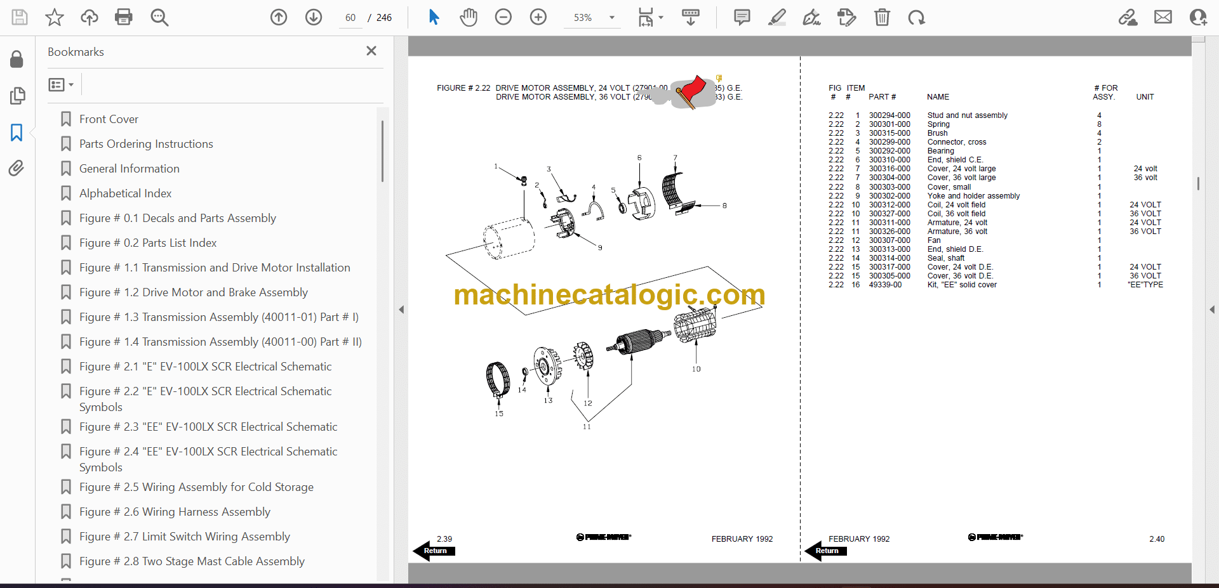Jump to Parts Ordering Instructions bookmark
1219x588 pixels.
(x=146, y=144)
